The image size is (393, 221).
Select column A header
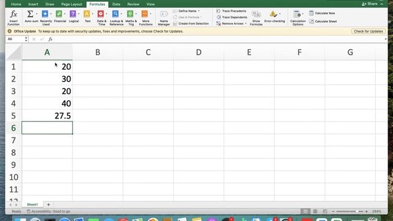pyautogui.click(x=47, y=52)
